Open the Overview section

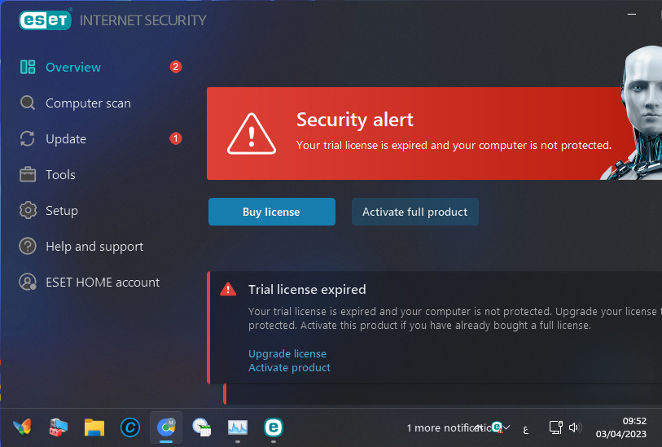73,67
